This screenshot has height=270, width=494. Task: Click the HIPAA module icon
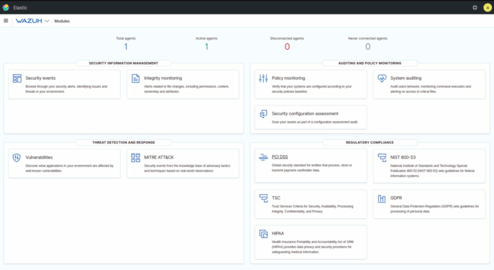tap(263, 234)
